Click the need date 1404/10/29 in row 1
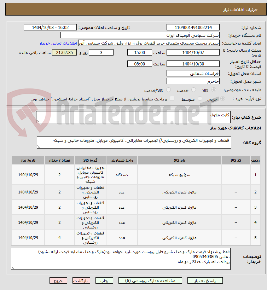267x290 pixels. tap(28, 175)
